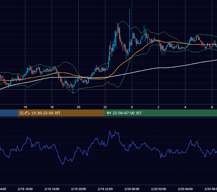Image resolution: width=217 pixels, height=192 pixels.
Task: Click the 2/19 16:00 date label
Action: point(25,189)
